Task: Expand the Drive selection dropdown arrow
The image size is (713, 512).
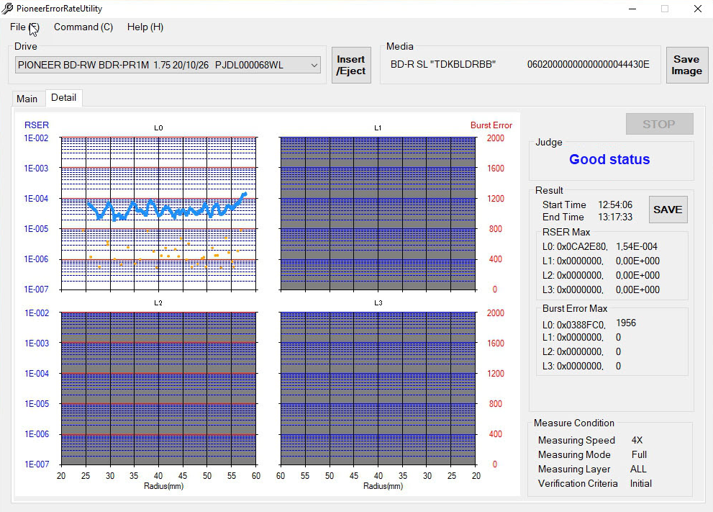Action: tap(314, 65)
